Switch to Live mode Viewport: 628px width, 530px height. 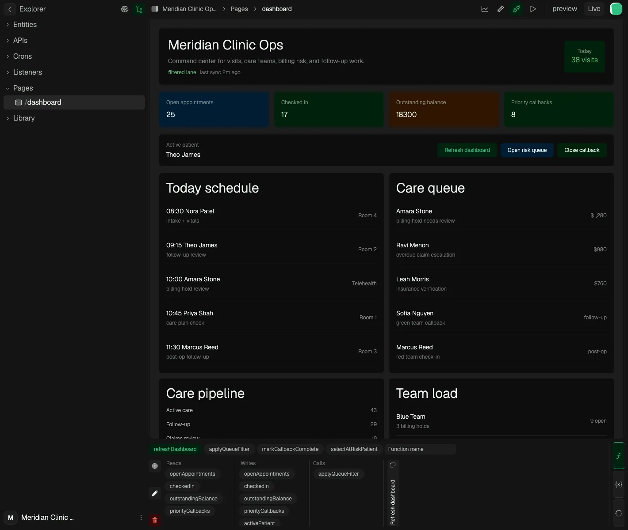[594, 9]
